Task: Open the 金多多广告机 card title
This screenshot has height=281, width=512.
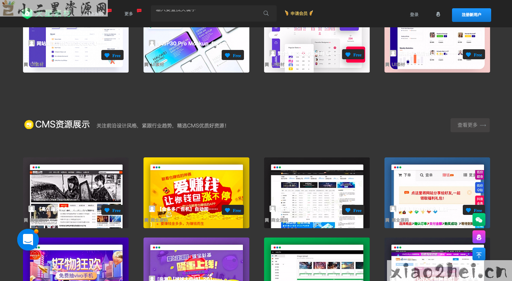Action: click(x=188, y=209)
